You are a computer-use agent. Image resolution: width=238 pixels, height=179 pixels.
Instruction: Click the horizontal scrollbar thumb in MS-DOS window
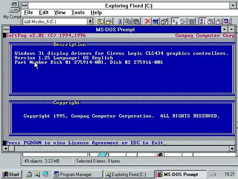[12, 148]
